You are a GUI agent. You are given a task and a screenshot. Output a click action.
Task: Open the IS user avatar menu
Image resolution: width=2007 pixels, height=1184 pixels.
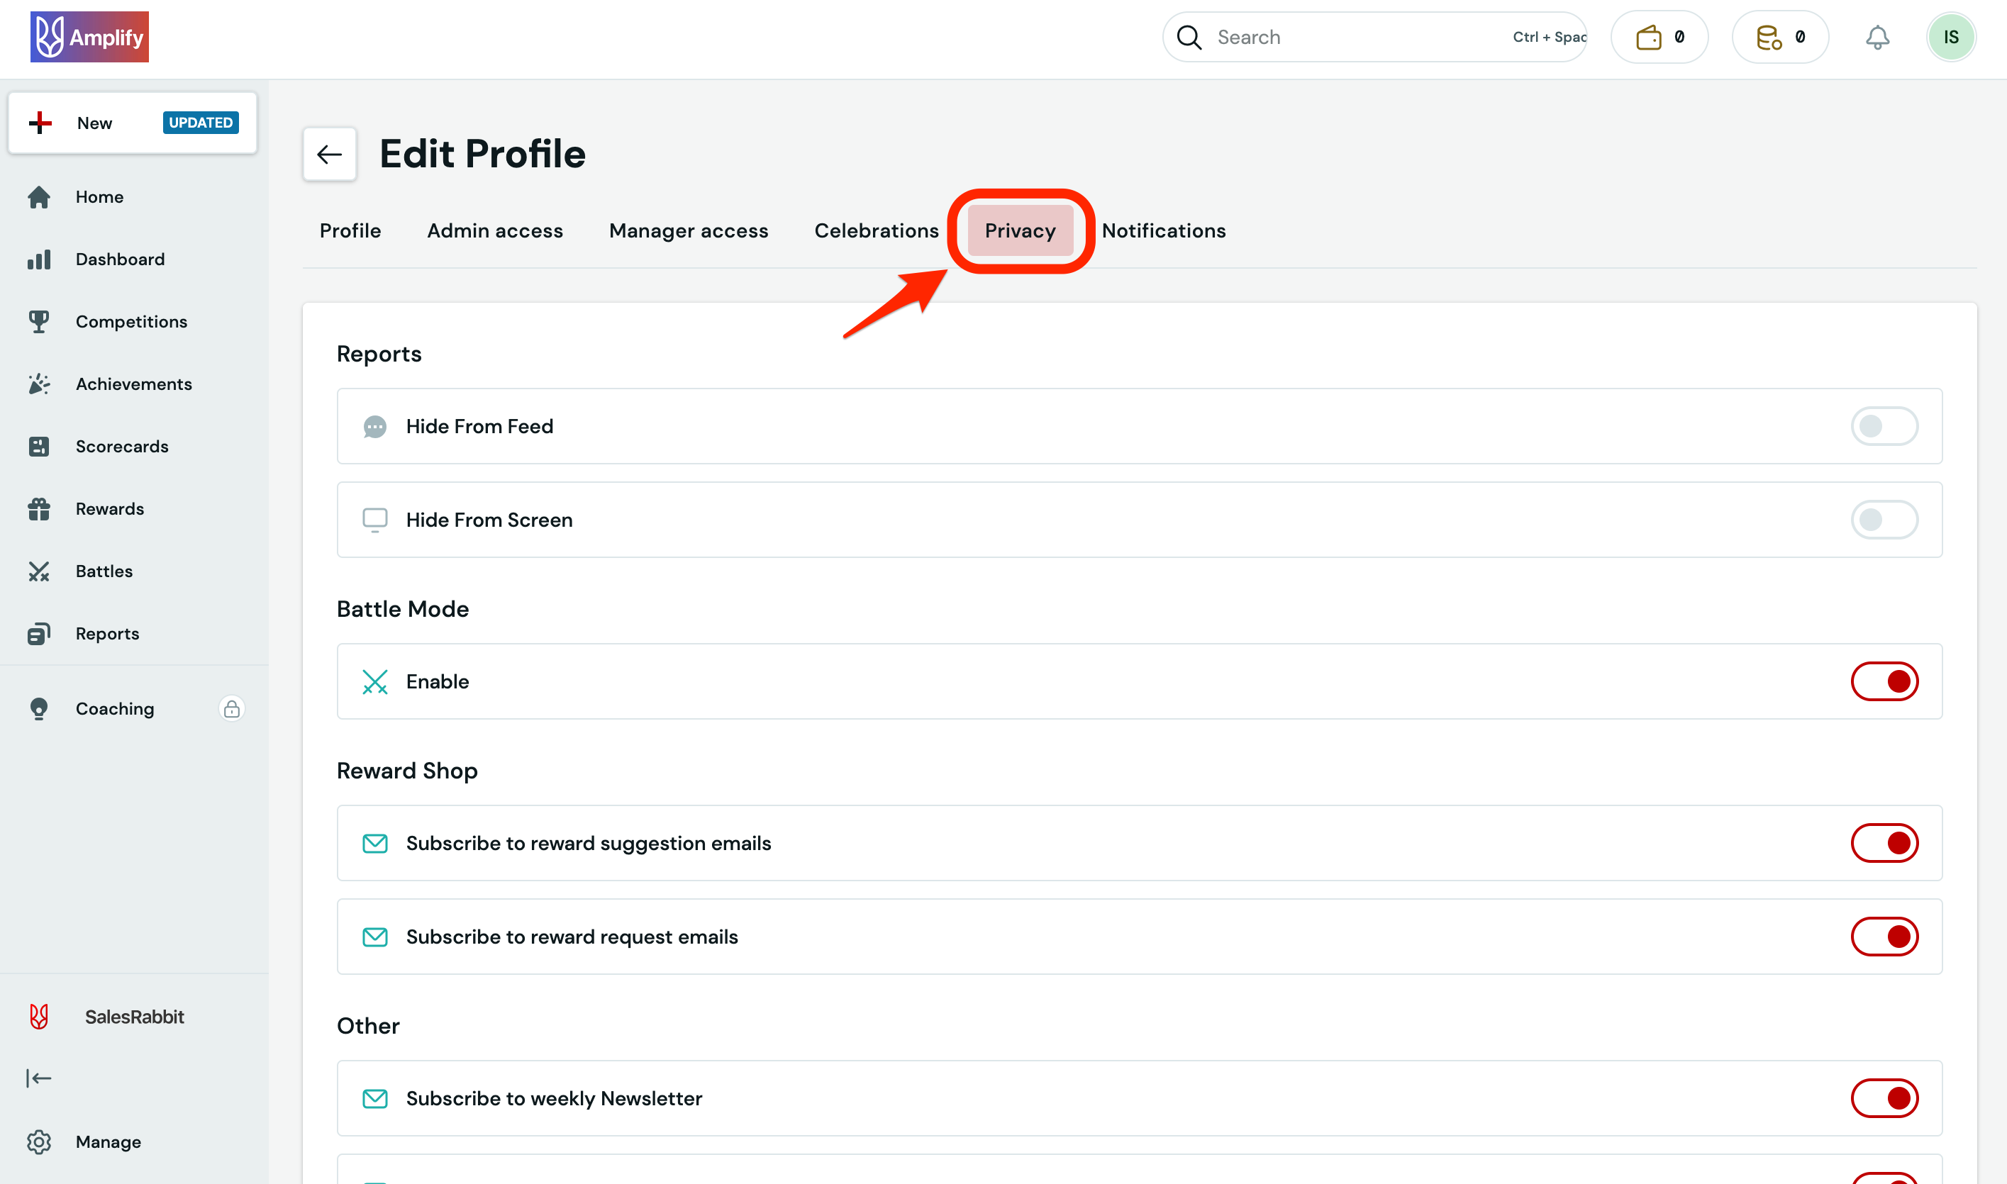click(x=1950, y=38)
